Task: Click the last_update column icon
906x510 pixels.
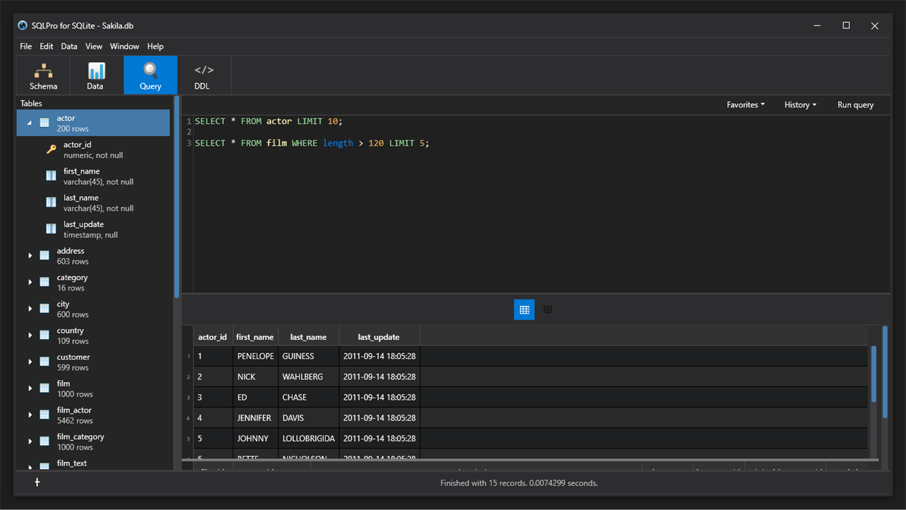Action: point(51,229)
